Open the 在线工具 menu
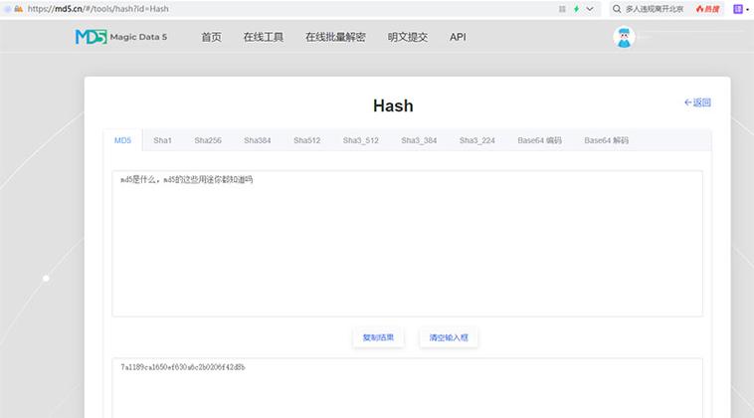 (x=263, y=37)
